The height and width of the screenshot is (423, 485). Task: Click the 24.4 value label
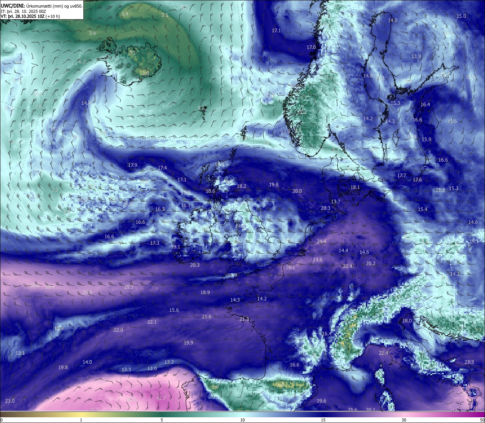click(x=321, y=242)
